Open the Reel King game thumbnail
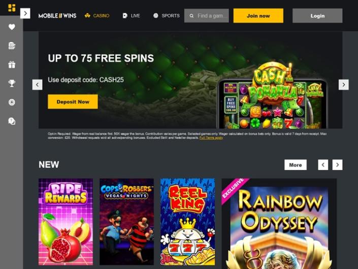Viewport: 358px width, 269px height. [187, 222]
